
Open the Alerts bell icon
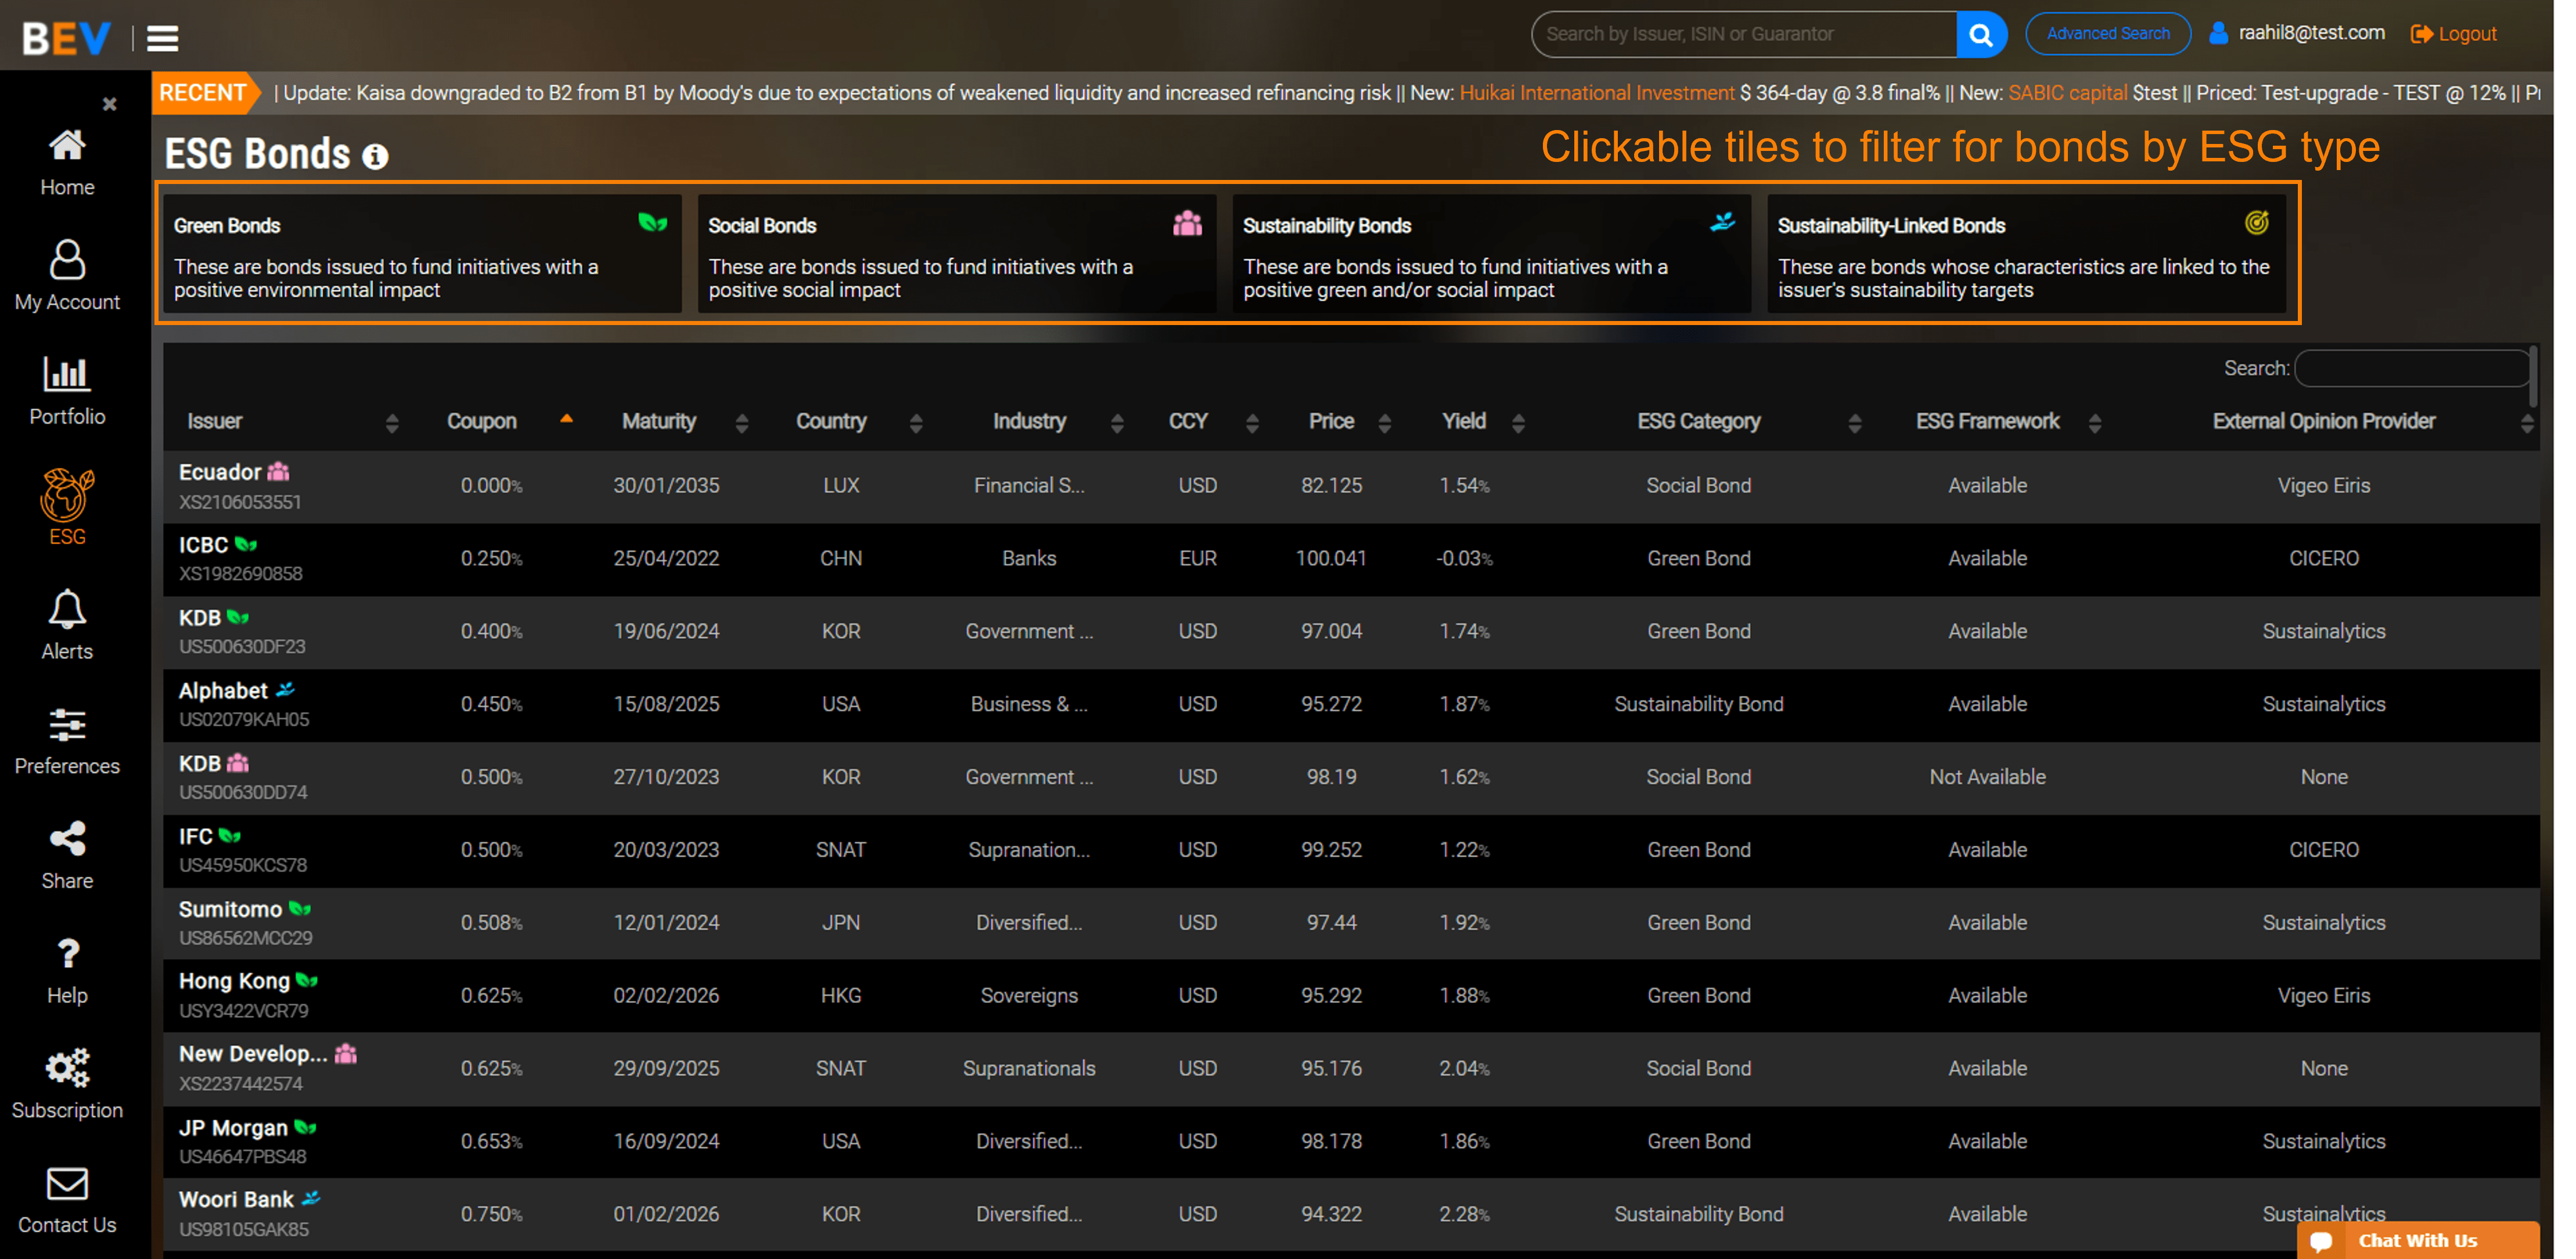[67, 609]
